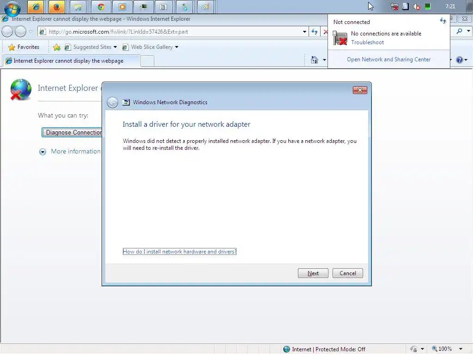Image resolution: width=473 pixels, height=354 pixels.
Task: Click the Diagnose Connection Problems button
Action: (x=72, y=132)
